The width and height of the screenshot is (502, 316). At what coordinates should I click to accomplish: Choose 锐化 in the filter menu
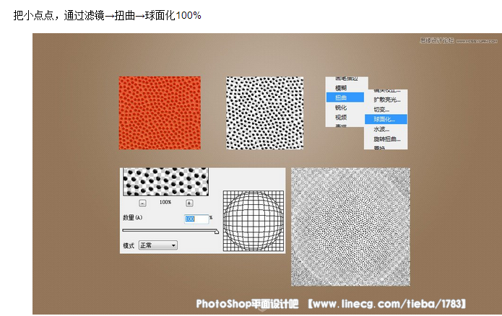tap(341, 107)
